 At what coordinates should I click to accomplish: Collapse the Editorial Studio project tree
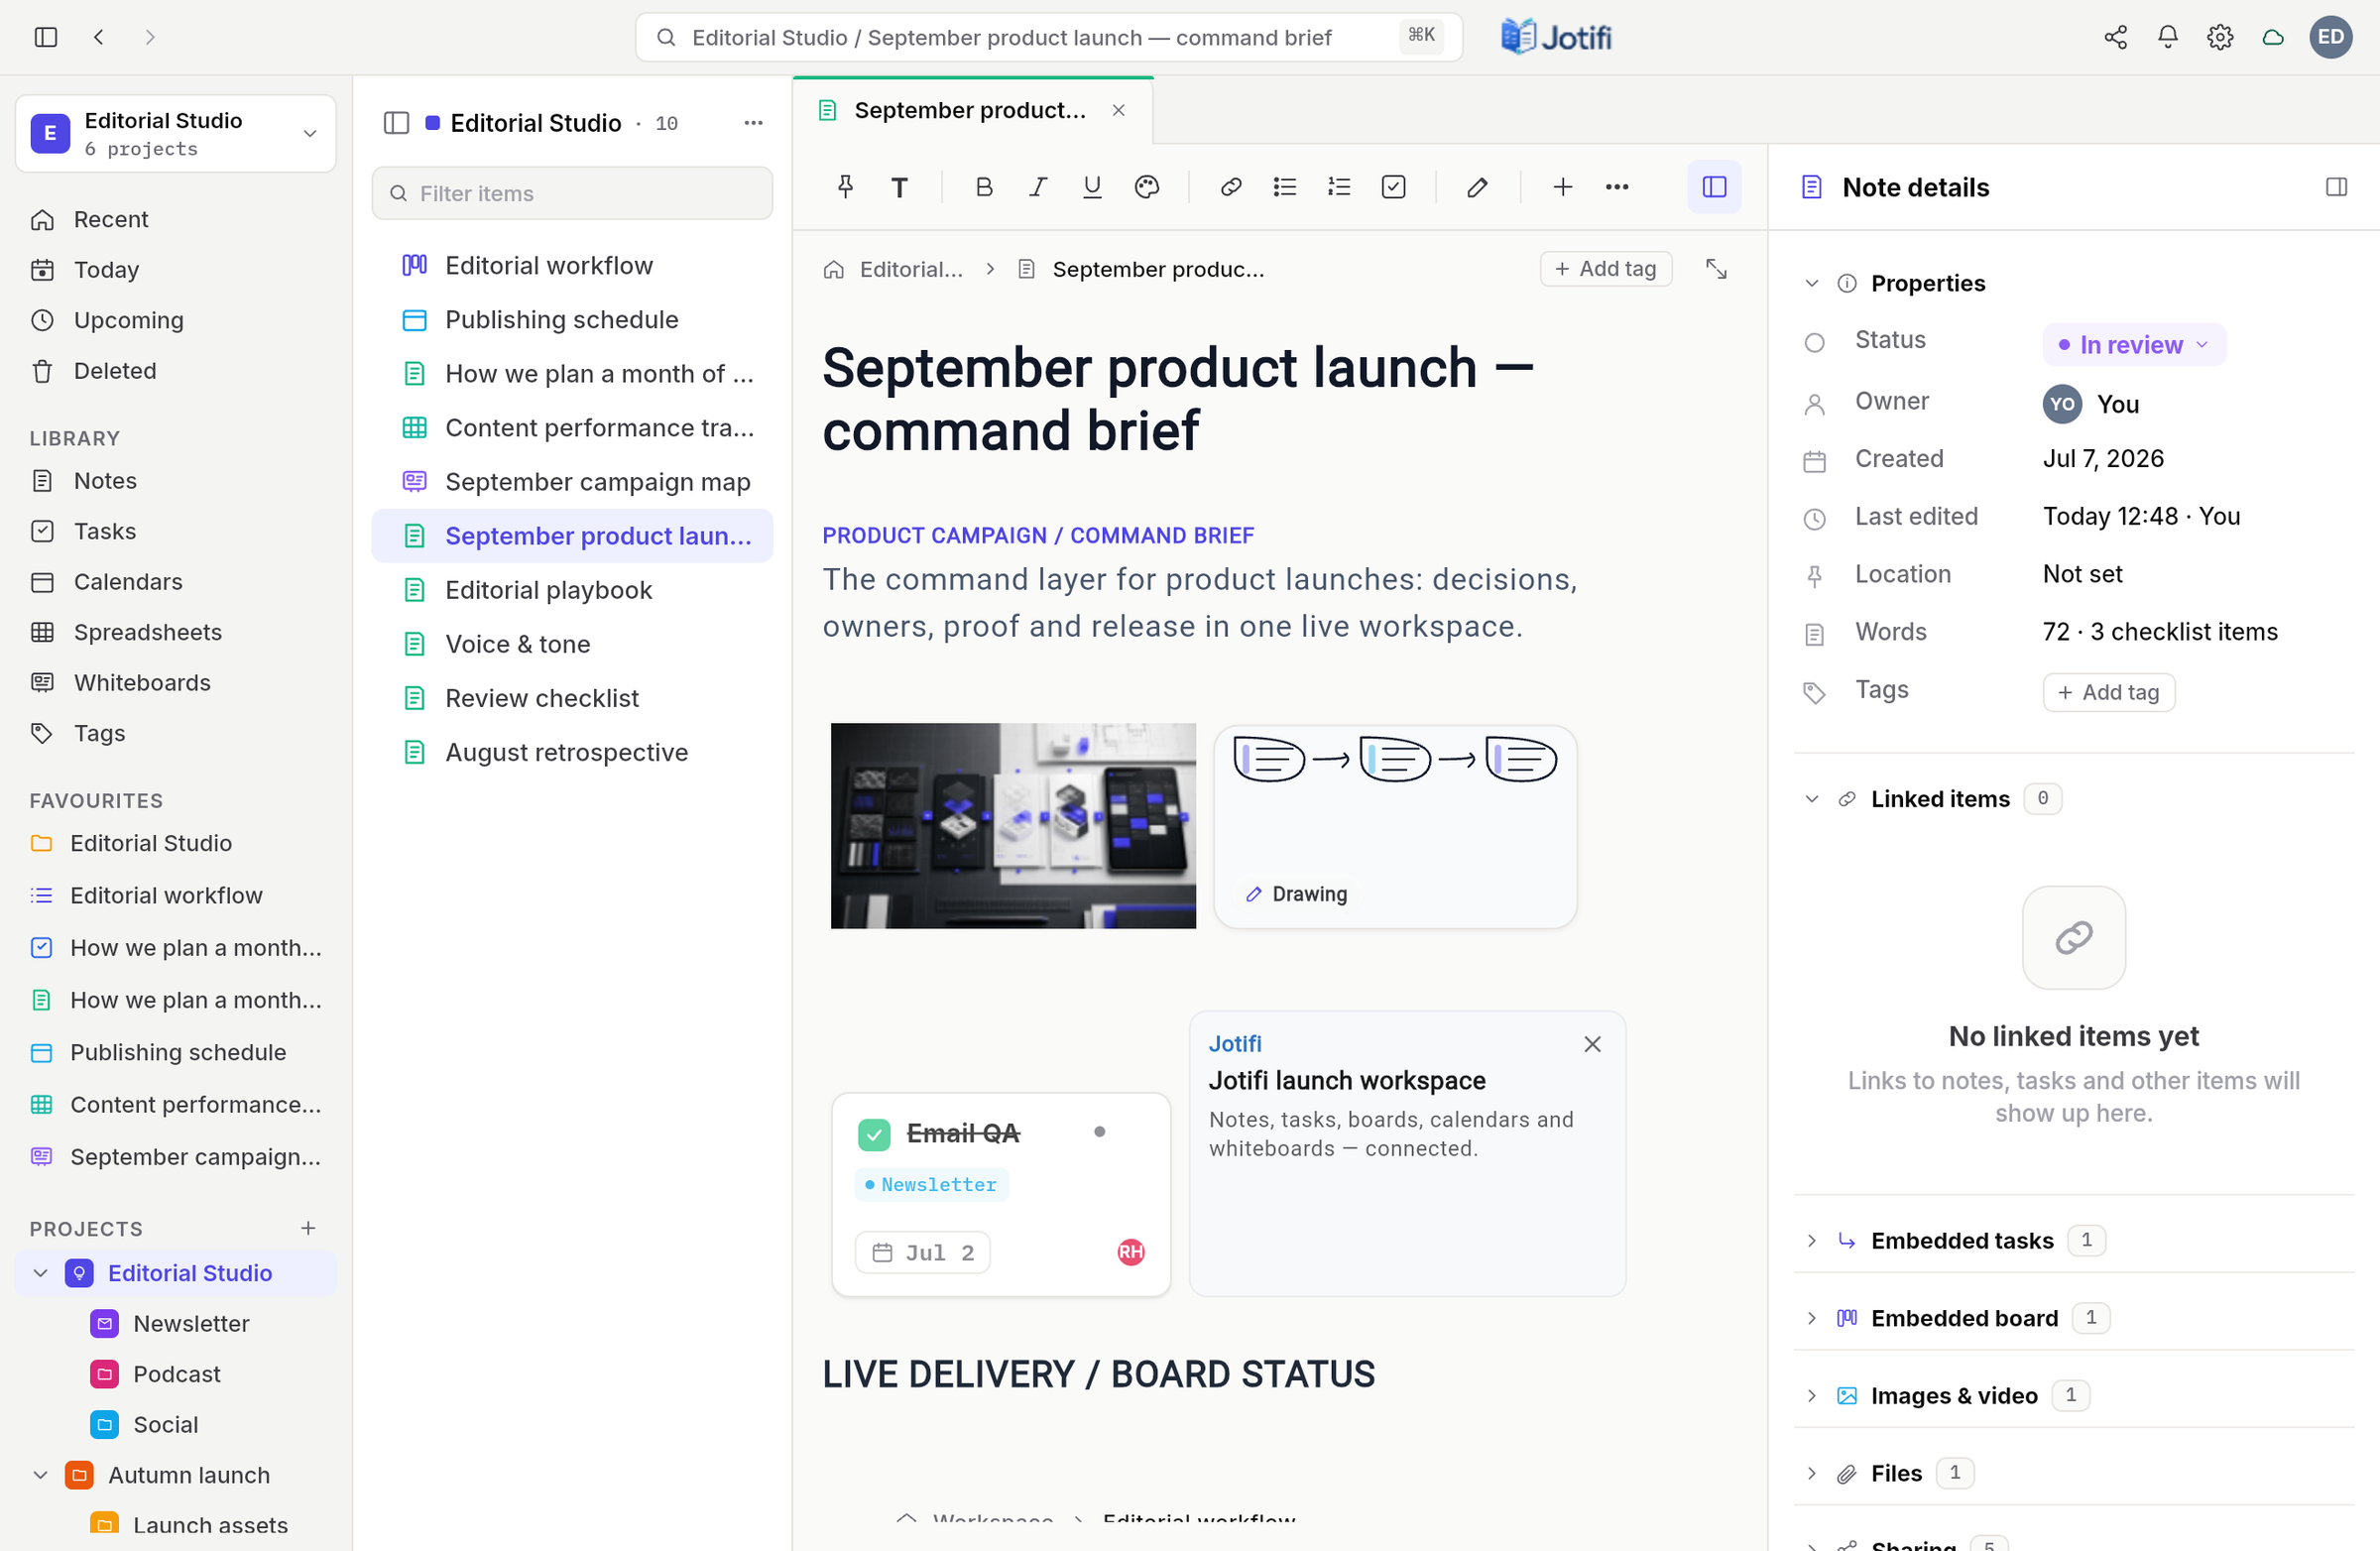point(41,1273)
